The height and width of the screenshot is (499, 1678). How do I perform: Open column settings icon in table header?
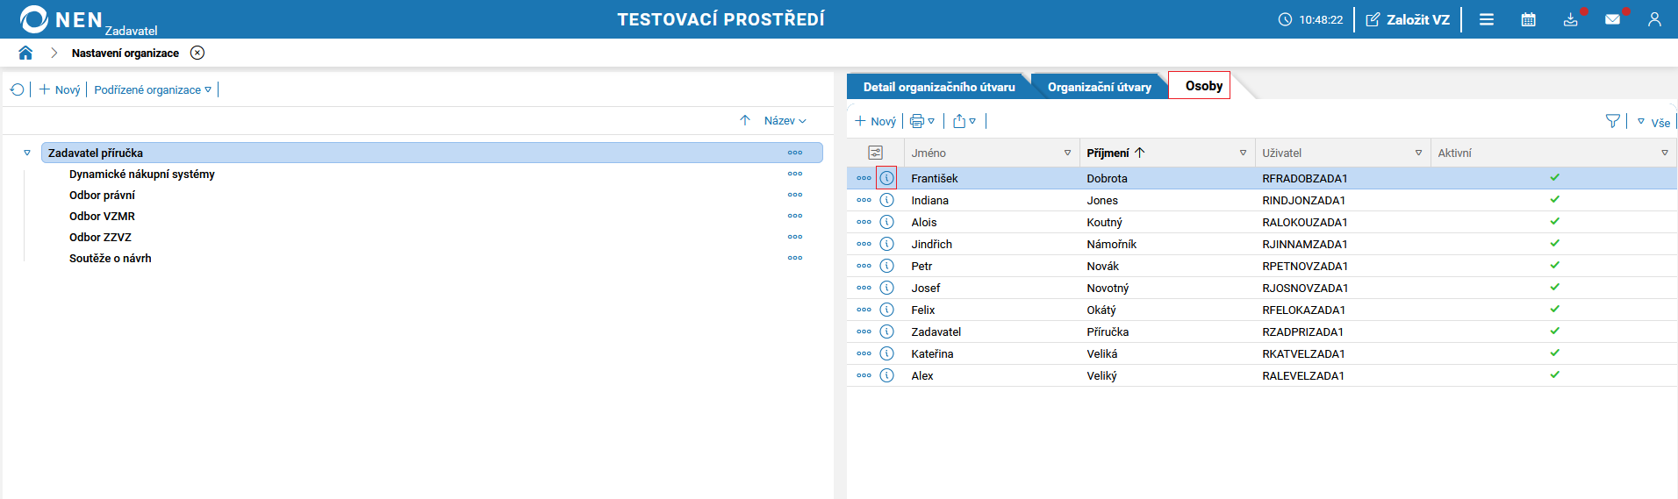[x=875, y=153]
